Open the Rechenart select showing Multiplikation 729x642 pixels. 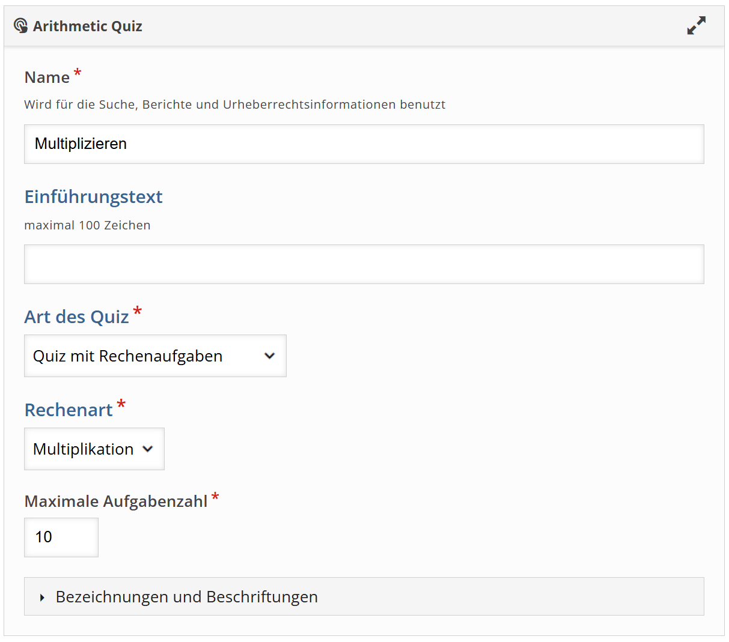click(x=94, y=449)
